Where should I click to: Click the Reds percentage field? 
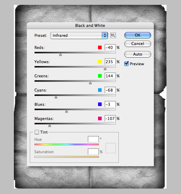(x=110, y=47)
